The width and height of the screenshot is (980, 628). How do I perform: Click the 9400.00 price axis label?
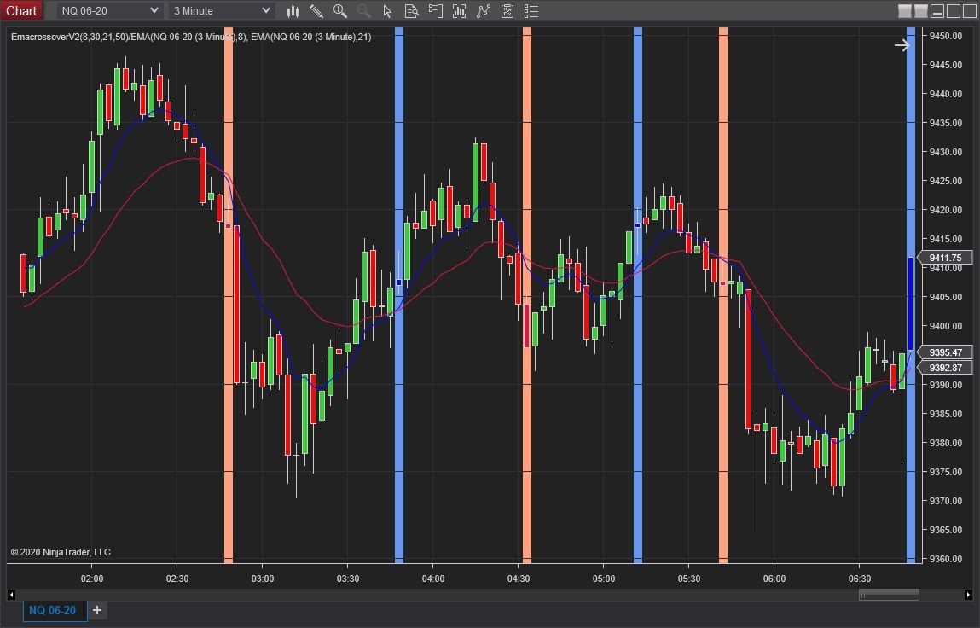[946, 326]
